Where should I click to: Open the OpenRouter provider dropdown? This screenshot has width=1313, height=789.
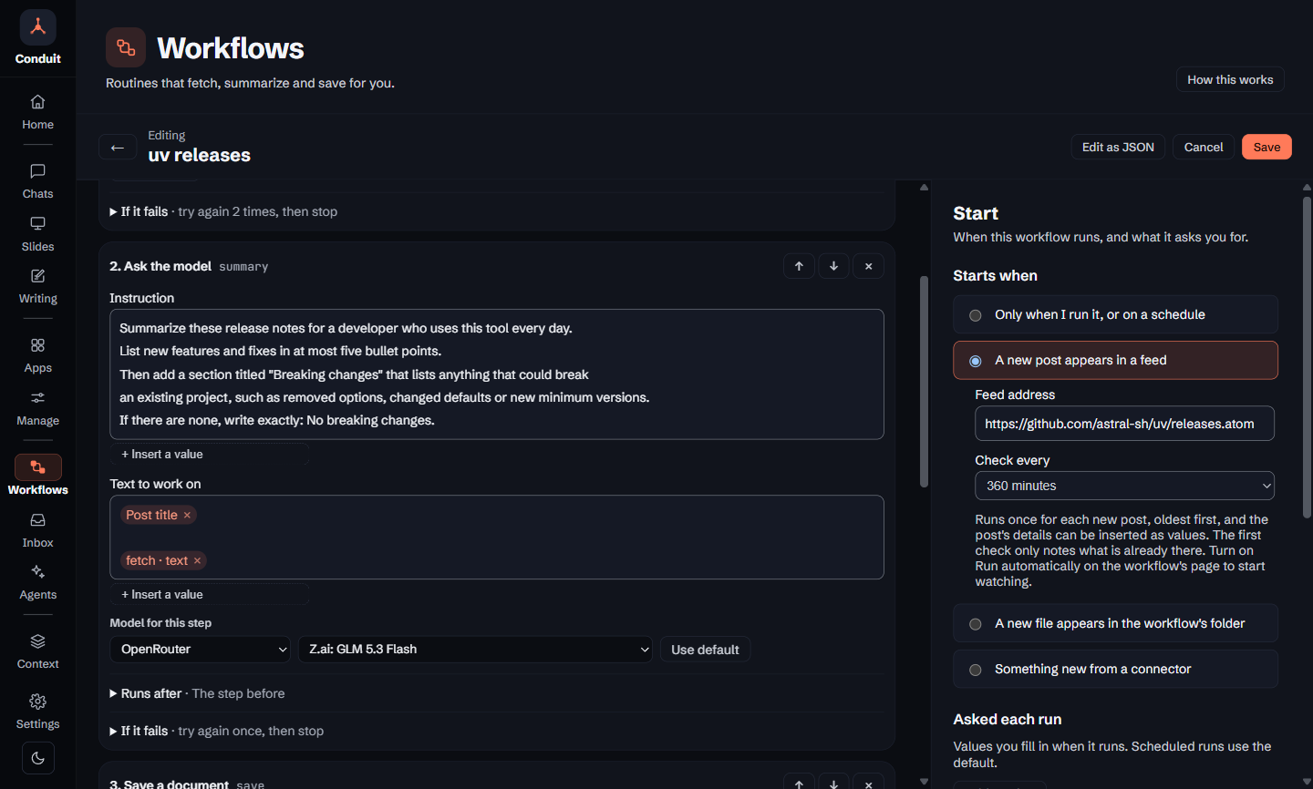tap(200, 650)
